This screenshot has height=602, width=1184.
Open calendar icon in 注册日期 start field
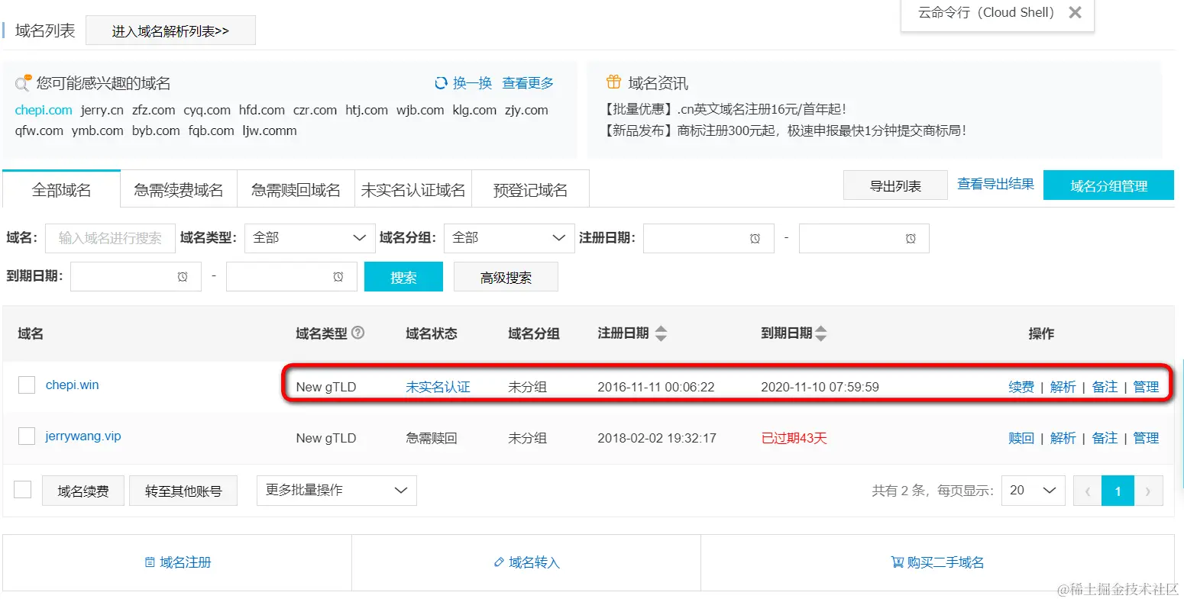(755, 239)
